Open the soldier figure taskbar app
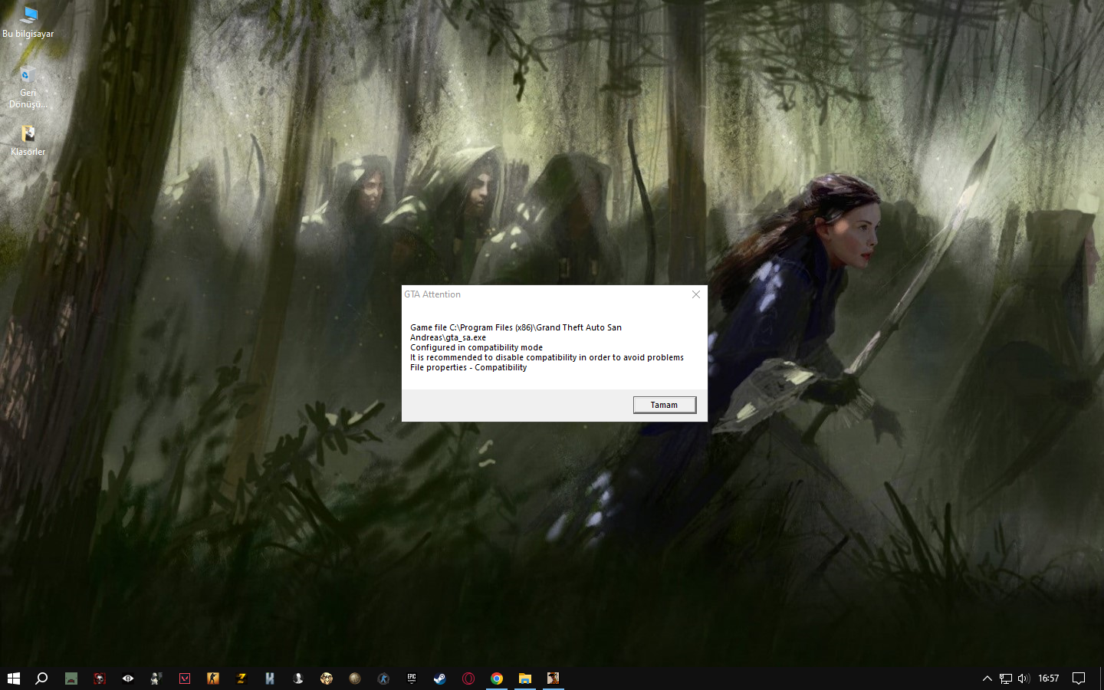The height and width of the screenshot is (690, 1104). click(x=156, y=678)
